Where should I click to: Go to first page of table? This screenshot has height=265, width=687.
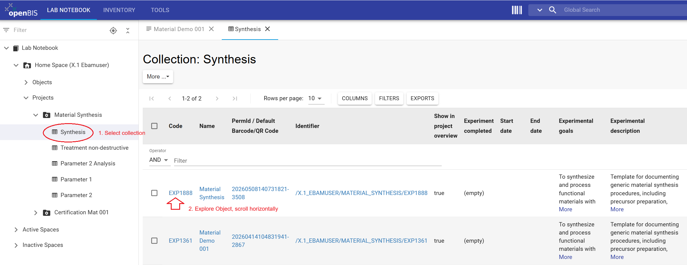(x=152, y=98)
